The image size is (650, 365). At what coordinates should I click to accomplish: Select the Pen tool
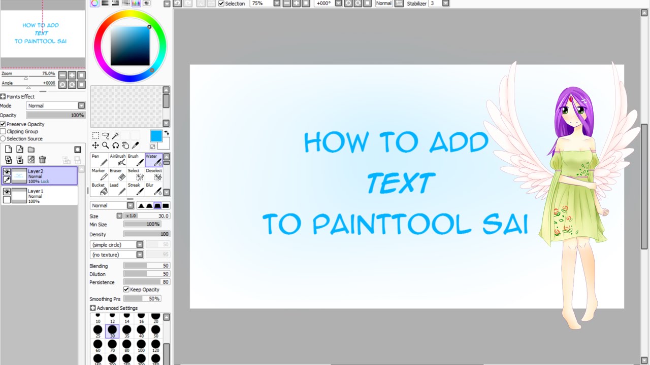99,160
